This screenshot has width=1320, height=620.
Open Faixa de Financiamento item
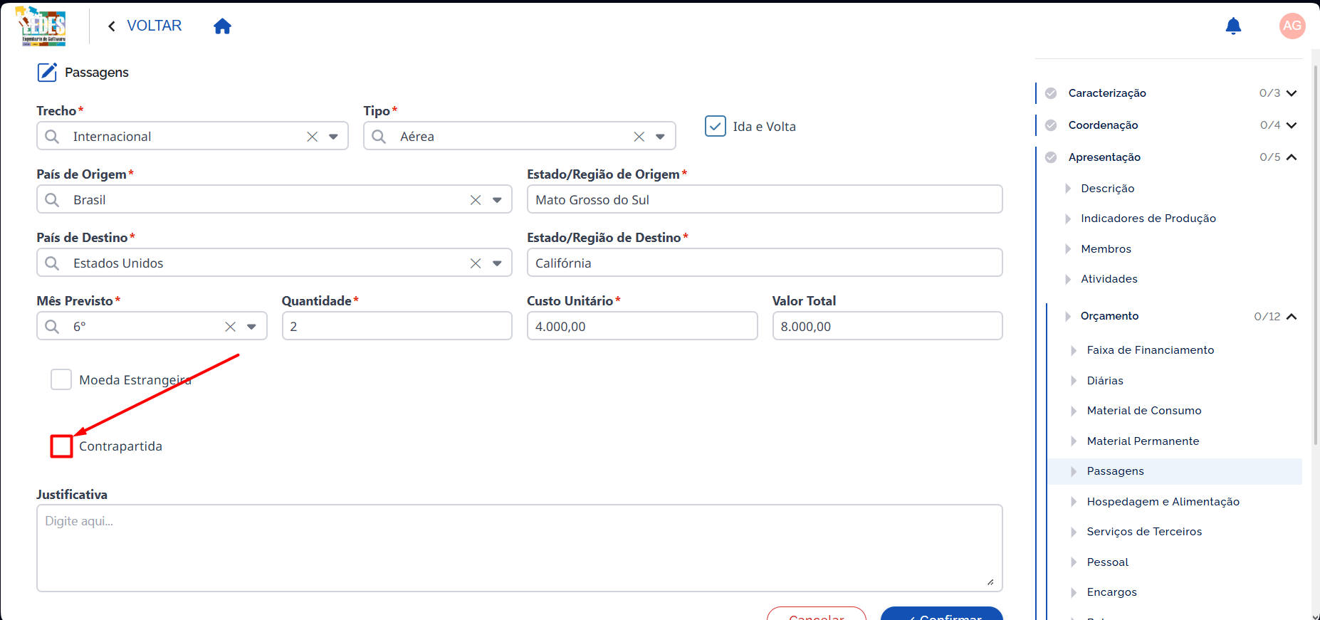pos(1150,350)
